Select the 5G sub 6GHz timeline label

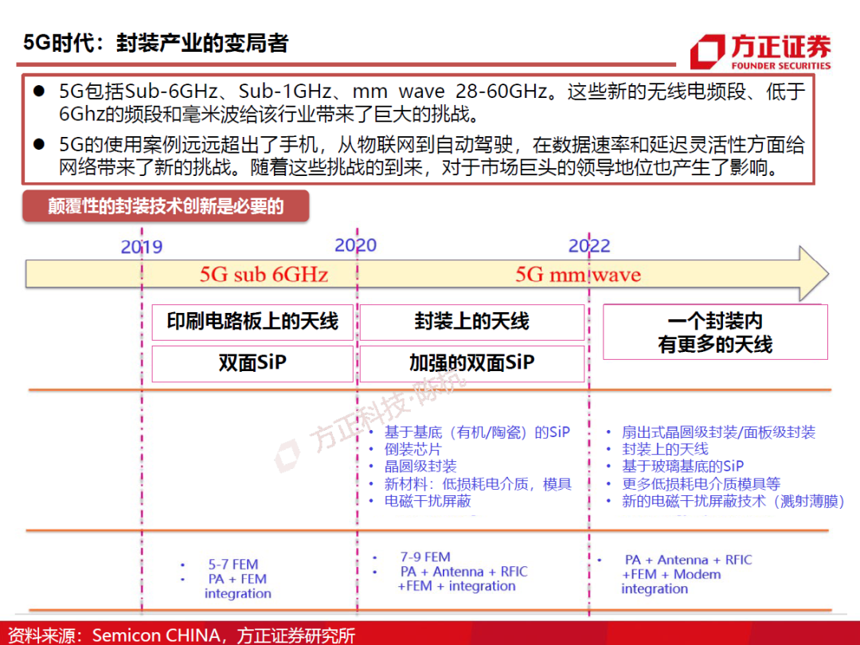click(263, 275)
